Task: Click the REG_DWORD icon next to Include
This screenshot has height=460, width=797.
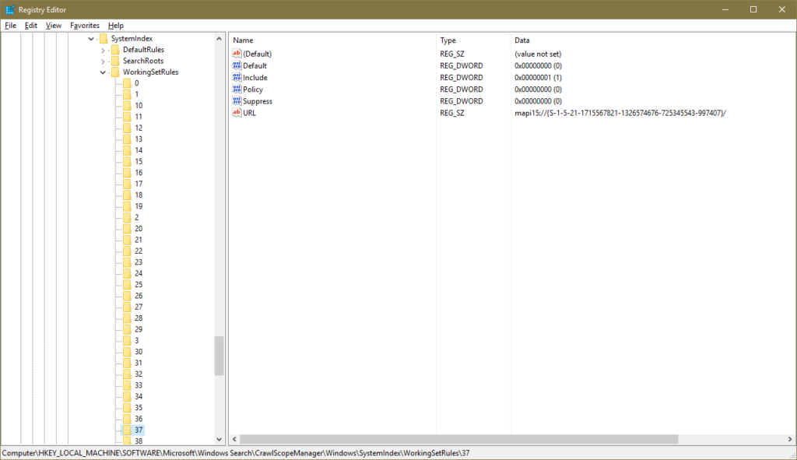Action: point(236,77)
